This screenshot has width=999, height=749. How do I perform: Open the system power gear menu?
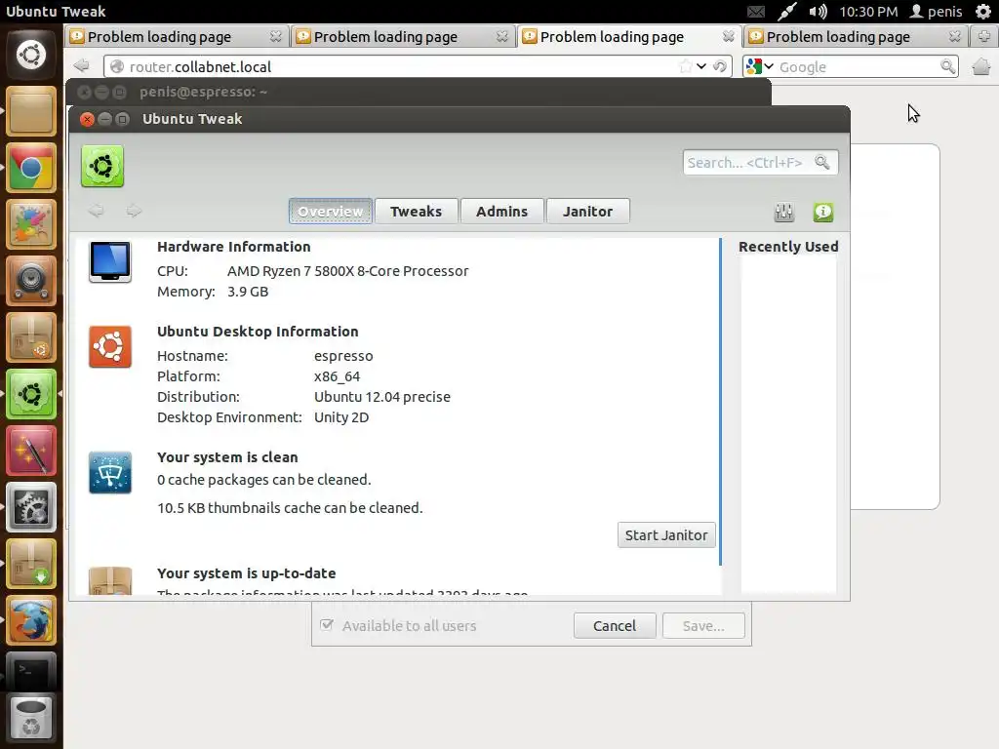pyautogui.click(x=983, y=12)
